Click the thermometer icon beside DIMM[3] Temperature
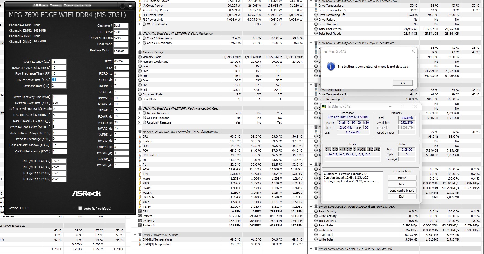 [140, 244]
